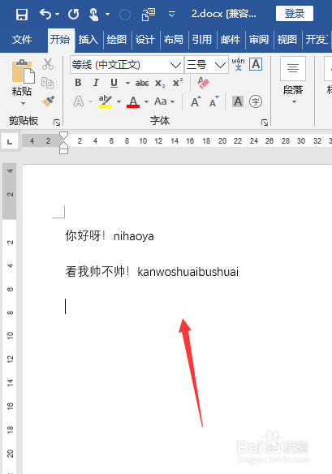Open the Aa Change Case menu
The image size is (332, 474).
coord(164,101)
